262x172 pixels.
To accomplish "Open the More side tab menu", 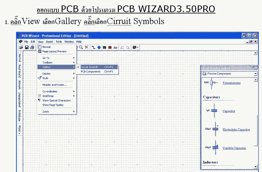I will 20,130.
